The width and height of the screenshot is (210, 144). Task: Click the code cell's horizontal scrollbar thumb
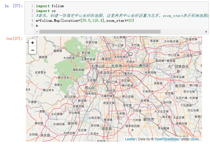click(x=100, y=32)
